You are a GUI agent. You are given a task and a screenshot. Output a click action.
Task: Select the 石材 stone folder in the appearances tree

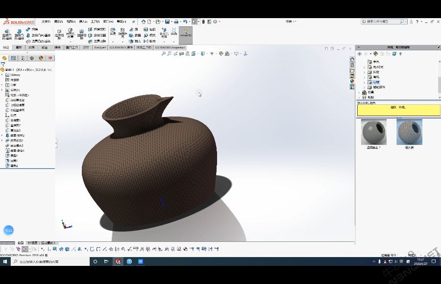tap(374, 82)
